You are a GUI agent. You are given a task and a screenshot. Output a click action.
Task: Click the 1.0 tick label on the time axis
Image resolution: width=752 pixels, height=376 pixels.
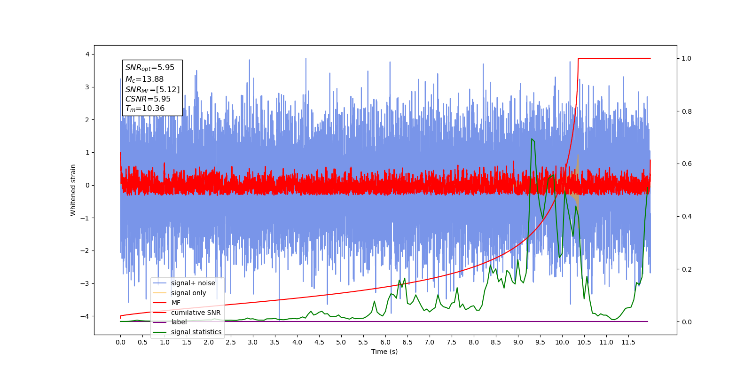[x=164, y=342]
